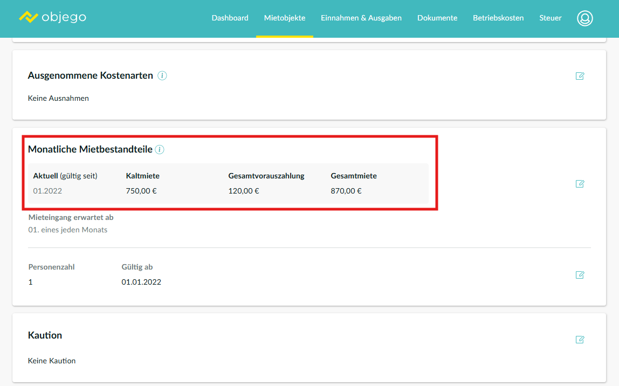Show info for Ausgenommene Kostenarten
Screen dimensions: 619x386
(x=162, y=75)
